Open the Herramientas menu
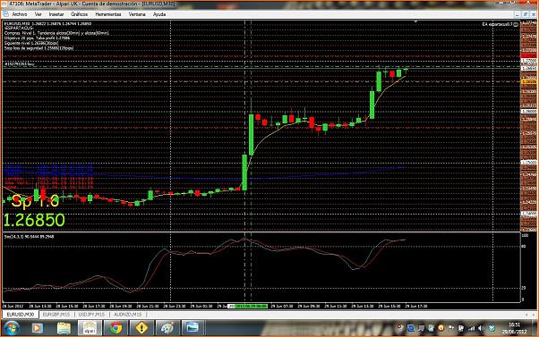This screenshot has height=337, width=539. 108,14
